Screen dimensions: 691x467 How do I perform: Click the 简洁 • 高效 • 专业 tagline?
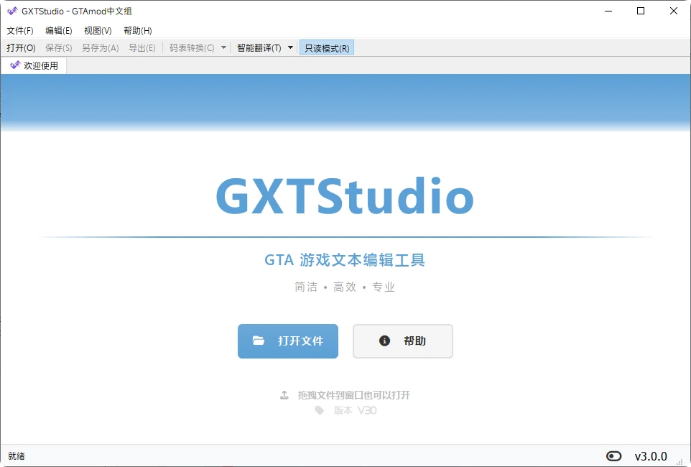coord(345,287)
